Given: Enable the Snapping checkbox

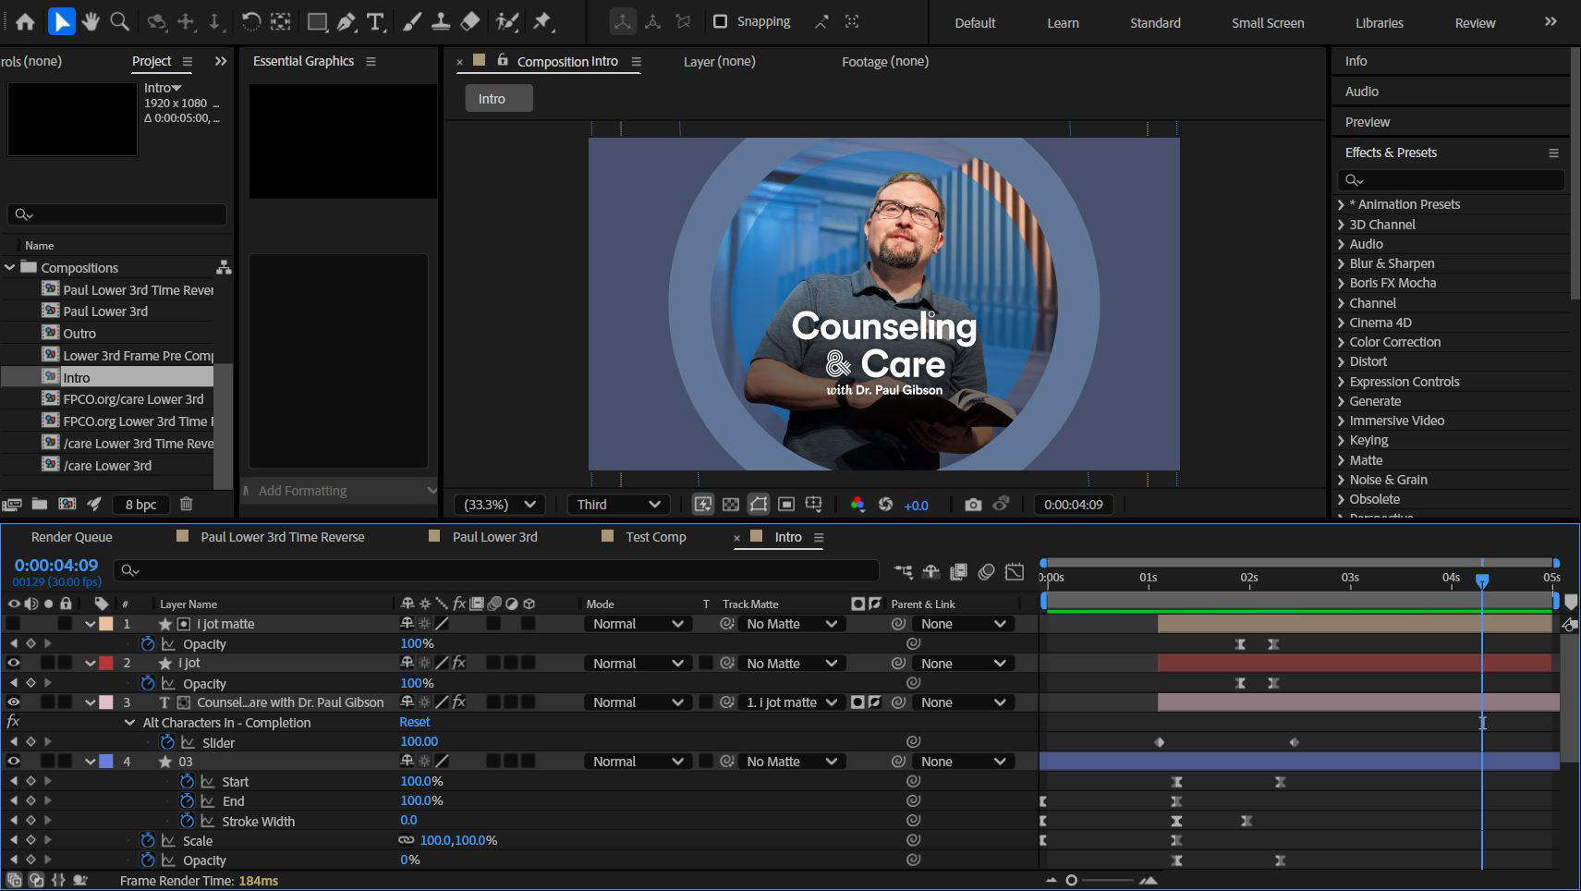Looking at the screenshot, I should [721, 21].
